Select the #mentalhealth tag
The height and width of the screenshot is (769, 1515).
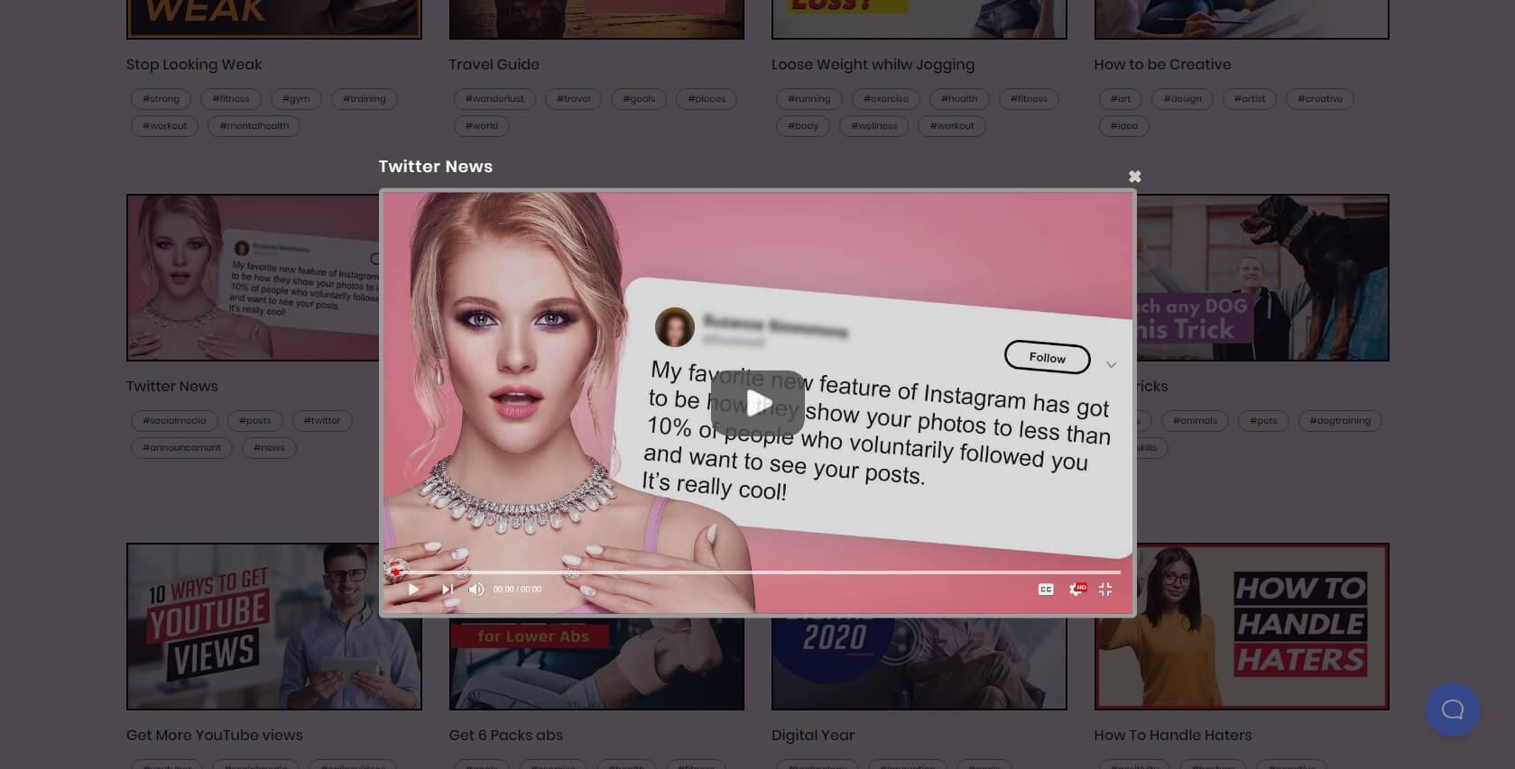pyautogui.click(x=254, y=126)
